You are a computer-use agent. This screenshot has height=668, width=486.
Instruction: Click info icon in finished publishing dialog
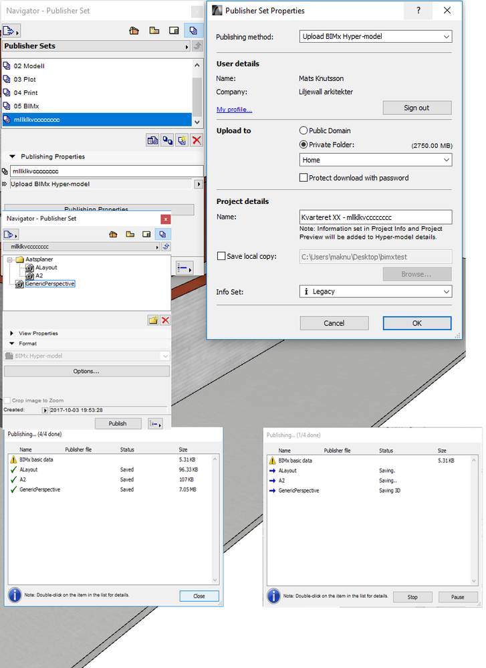15,595
